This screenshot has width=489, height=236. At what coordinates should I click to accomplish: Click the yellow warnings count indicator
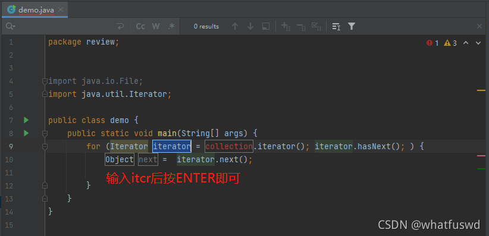click(x=451, y=43)
